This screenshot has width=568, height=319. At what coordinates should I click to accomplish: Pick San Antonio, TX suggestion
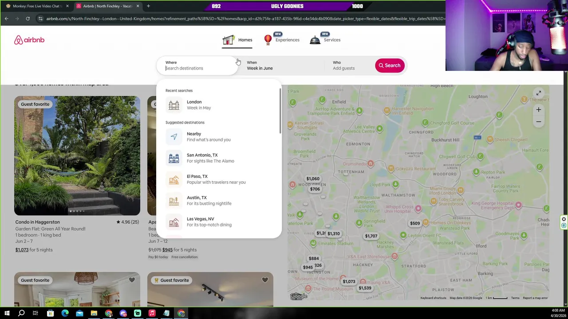[x=219, y=158]
